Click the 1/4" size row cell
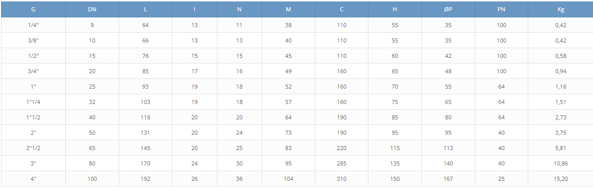This screenshot has width=593, height=188. pos(33,25)
